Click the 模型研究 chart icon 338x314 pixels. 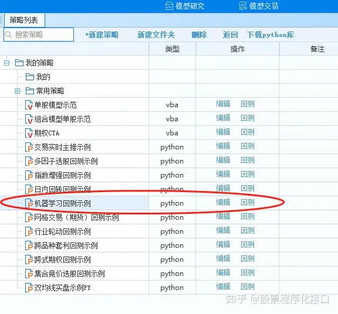(169, 6)
